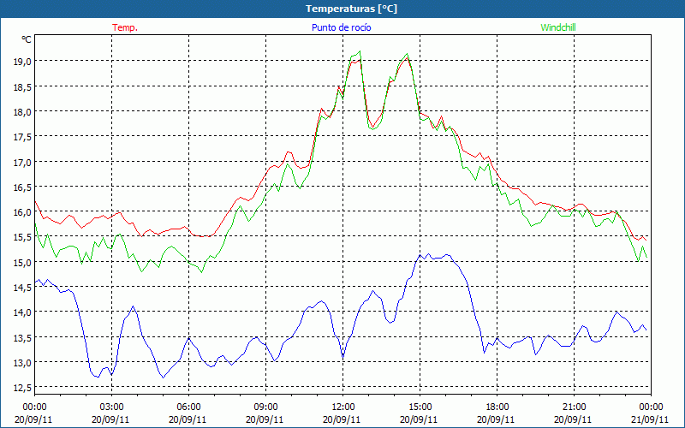Click the 16,5 y-axis value
685x428 pixels.
[23, 187]
